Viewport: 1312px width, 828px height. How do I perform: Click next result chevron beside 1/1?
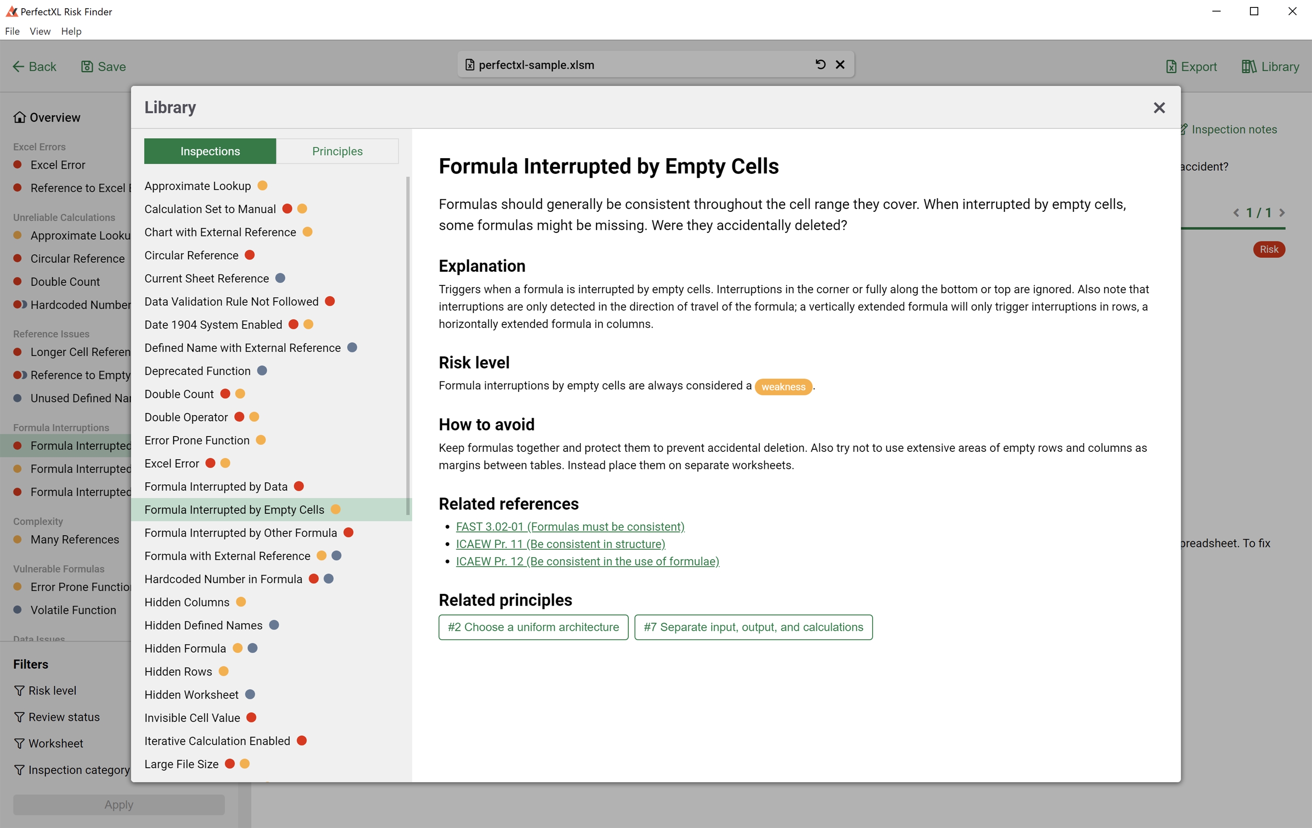(1282, 213)
